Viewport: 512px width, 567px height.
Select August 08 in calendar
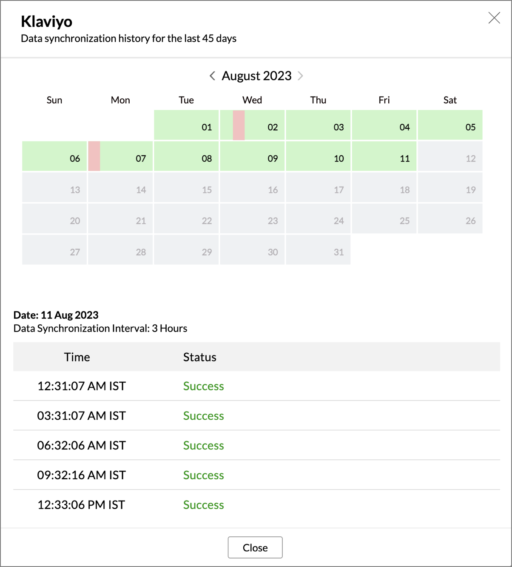pos(186,156)
